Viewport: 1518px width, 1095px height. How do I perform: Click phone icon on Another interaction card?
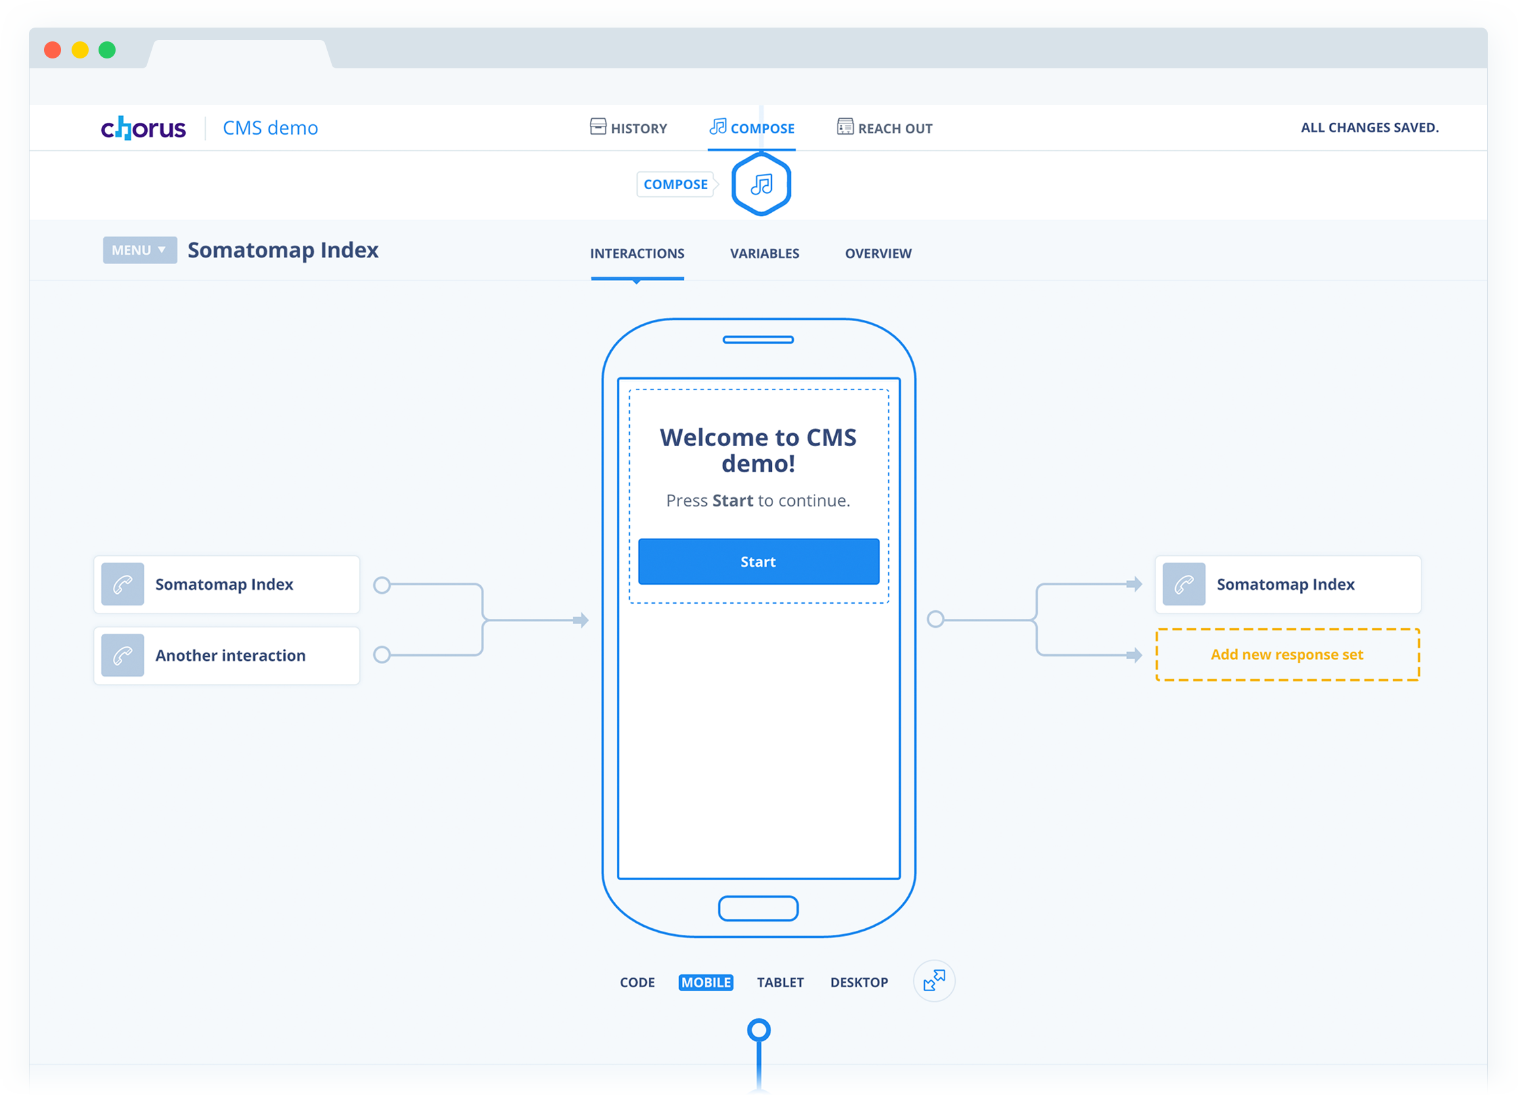[x=122, y=656]
